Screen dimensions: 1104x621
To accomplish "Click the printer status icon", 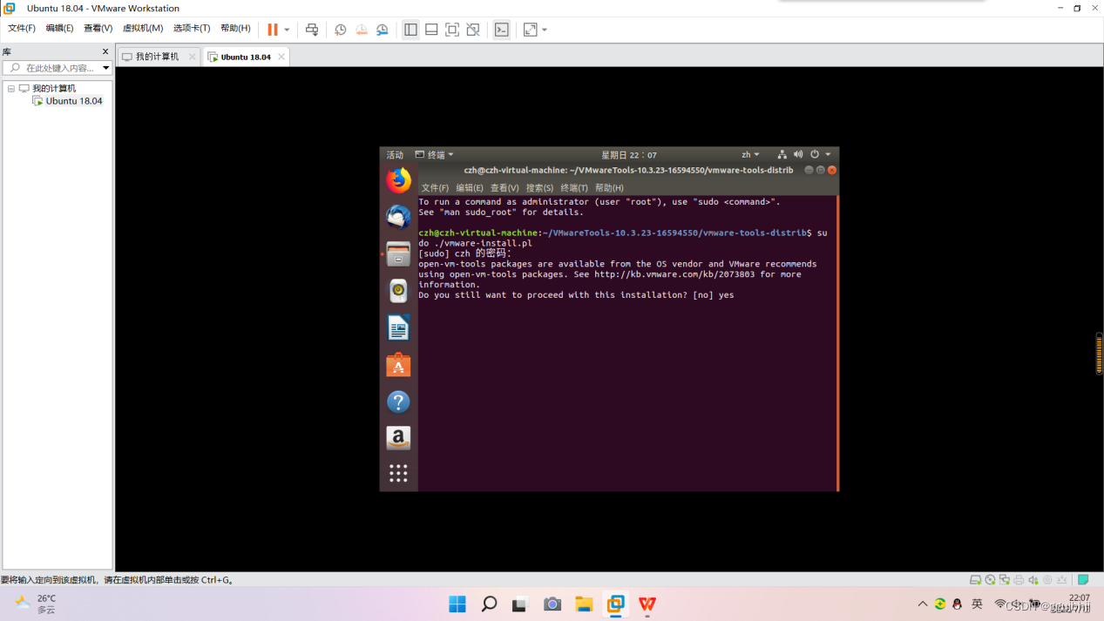I will [x=1019, y=580].
